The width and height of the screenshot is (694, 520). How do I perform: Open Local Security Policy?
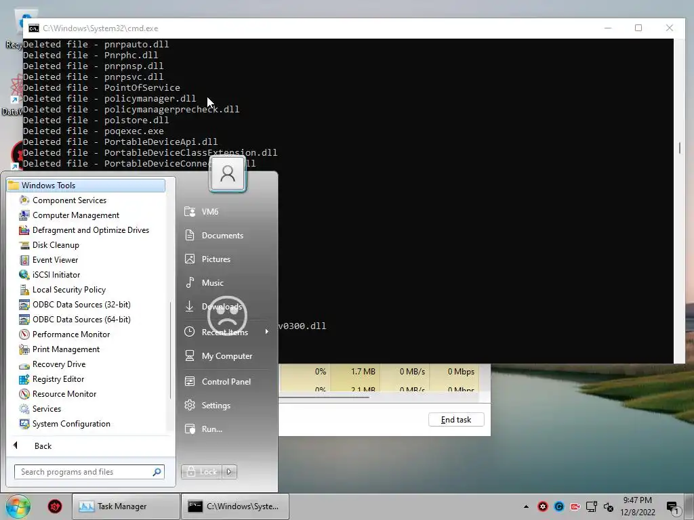[68, 290]
